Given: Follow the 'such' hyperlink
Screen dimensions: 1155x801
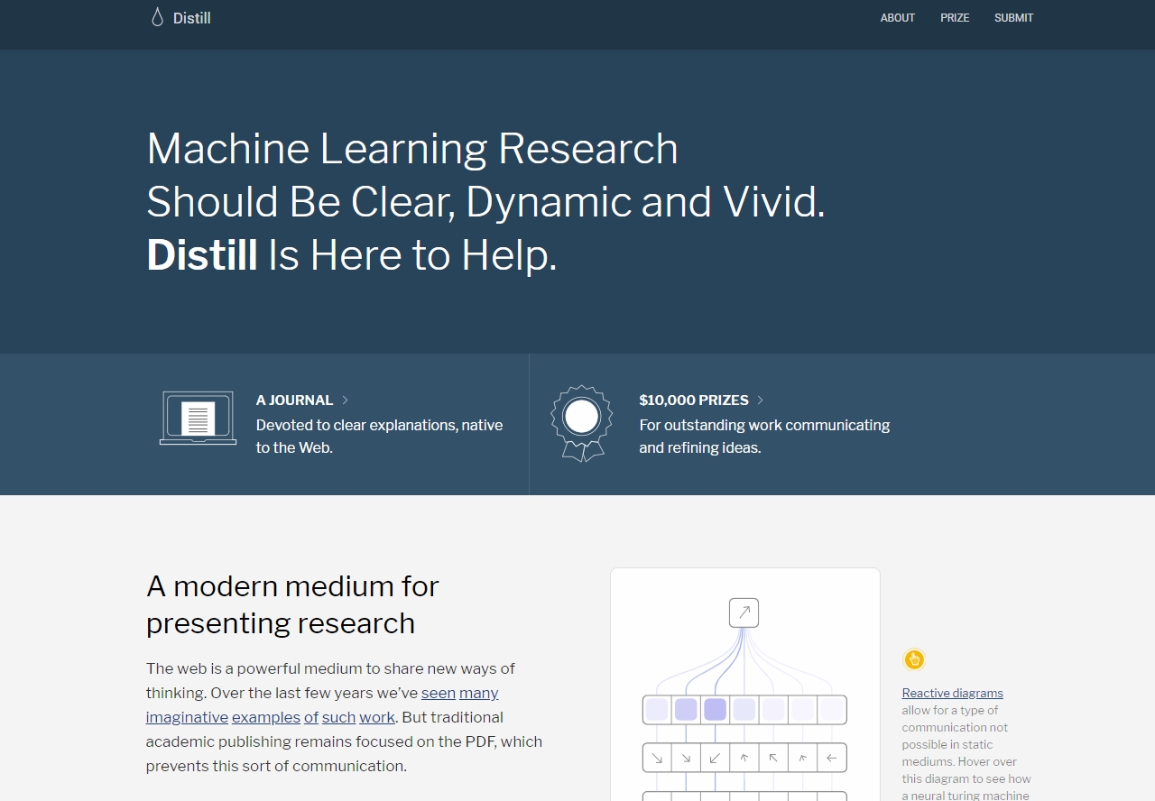Looking at the screenshot, I should 339,717.
